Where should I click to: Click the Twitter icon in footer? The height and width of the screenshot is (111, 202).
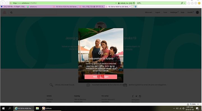pos(136,96)
